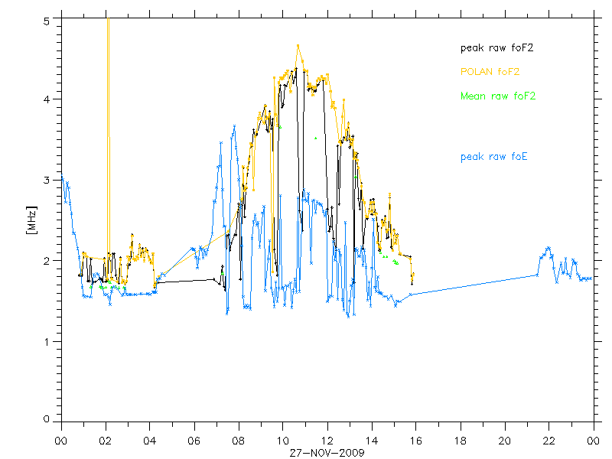The image size is (612, 459).
Task: Click the y-axis value '5'
Action: pyautogui.click(x=47, y=21)
